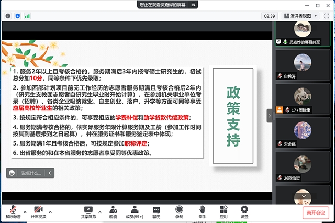Click muted mic icon next to 宋金姚
This screenshot has height=223, width=335.
pos(280,144)
